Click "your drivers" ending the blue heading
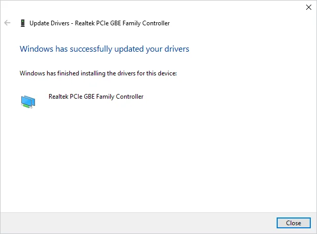This screenshot has width=317, height=234. coord(168,49)
